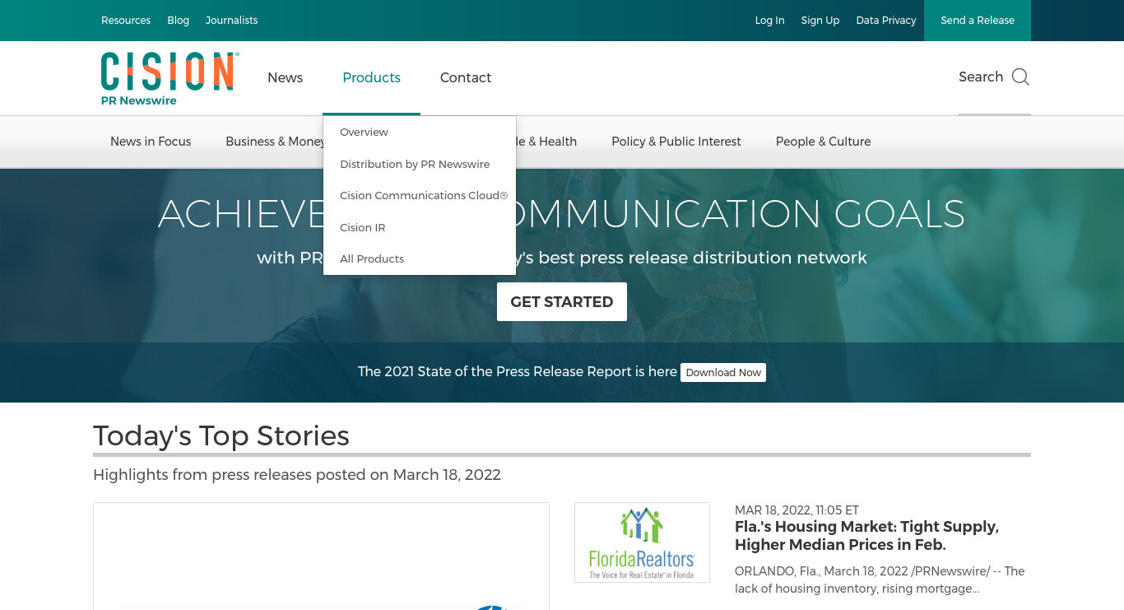
Task: Collapse the Products dropdown menu
Action: 371,77
